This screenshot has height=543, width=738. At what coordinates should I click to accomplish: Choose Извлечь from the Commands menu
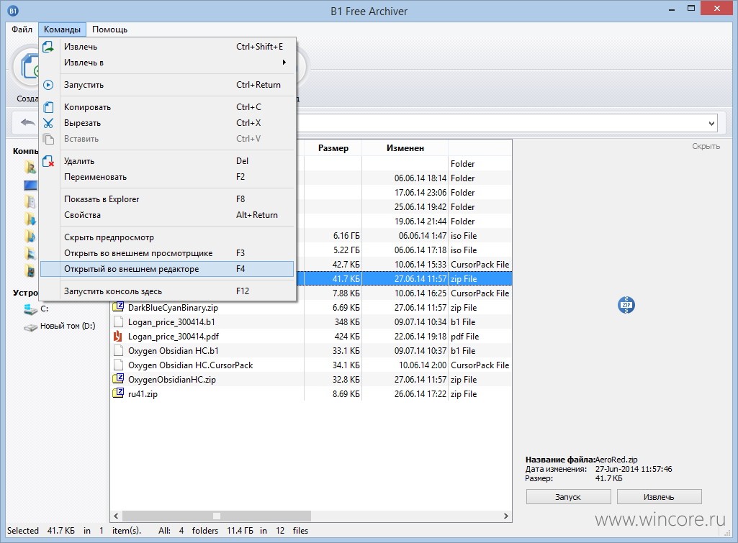click(167, 47)
